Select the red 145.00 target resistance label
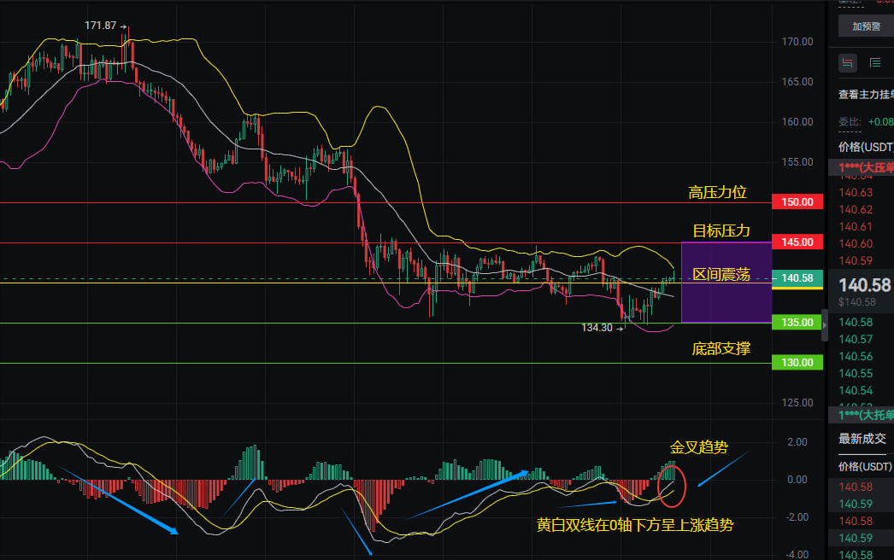 pyautogui.click(x=797, y=242)
